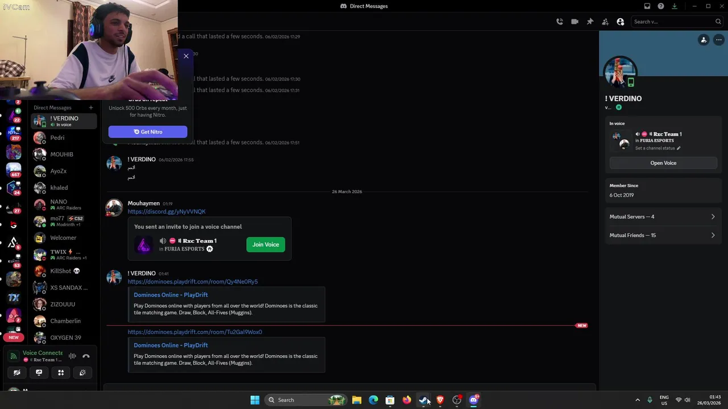Open Discord help
Image resolution: width=728 pixels, height=409 pixels.
(661, 6)
